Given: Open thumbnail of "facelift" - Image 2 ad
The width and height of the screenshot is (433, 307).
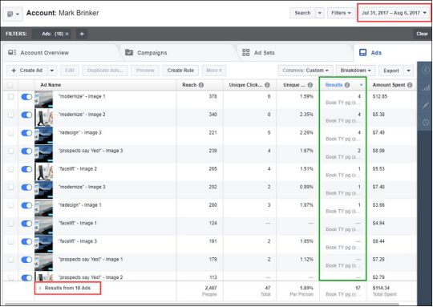Looking at the screenshot, I should pos(43,172).
